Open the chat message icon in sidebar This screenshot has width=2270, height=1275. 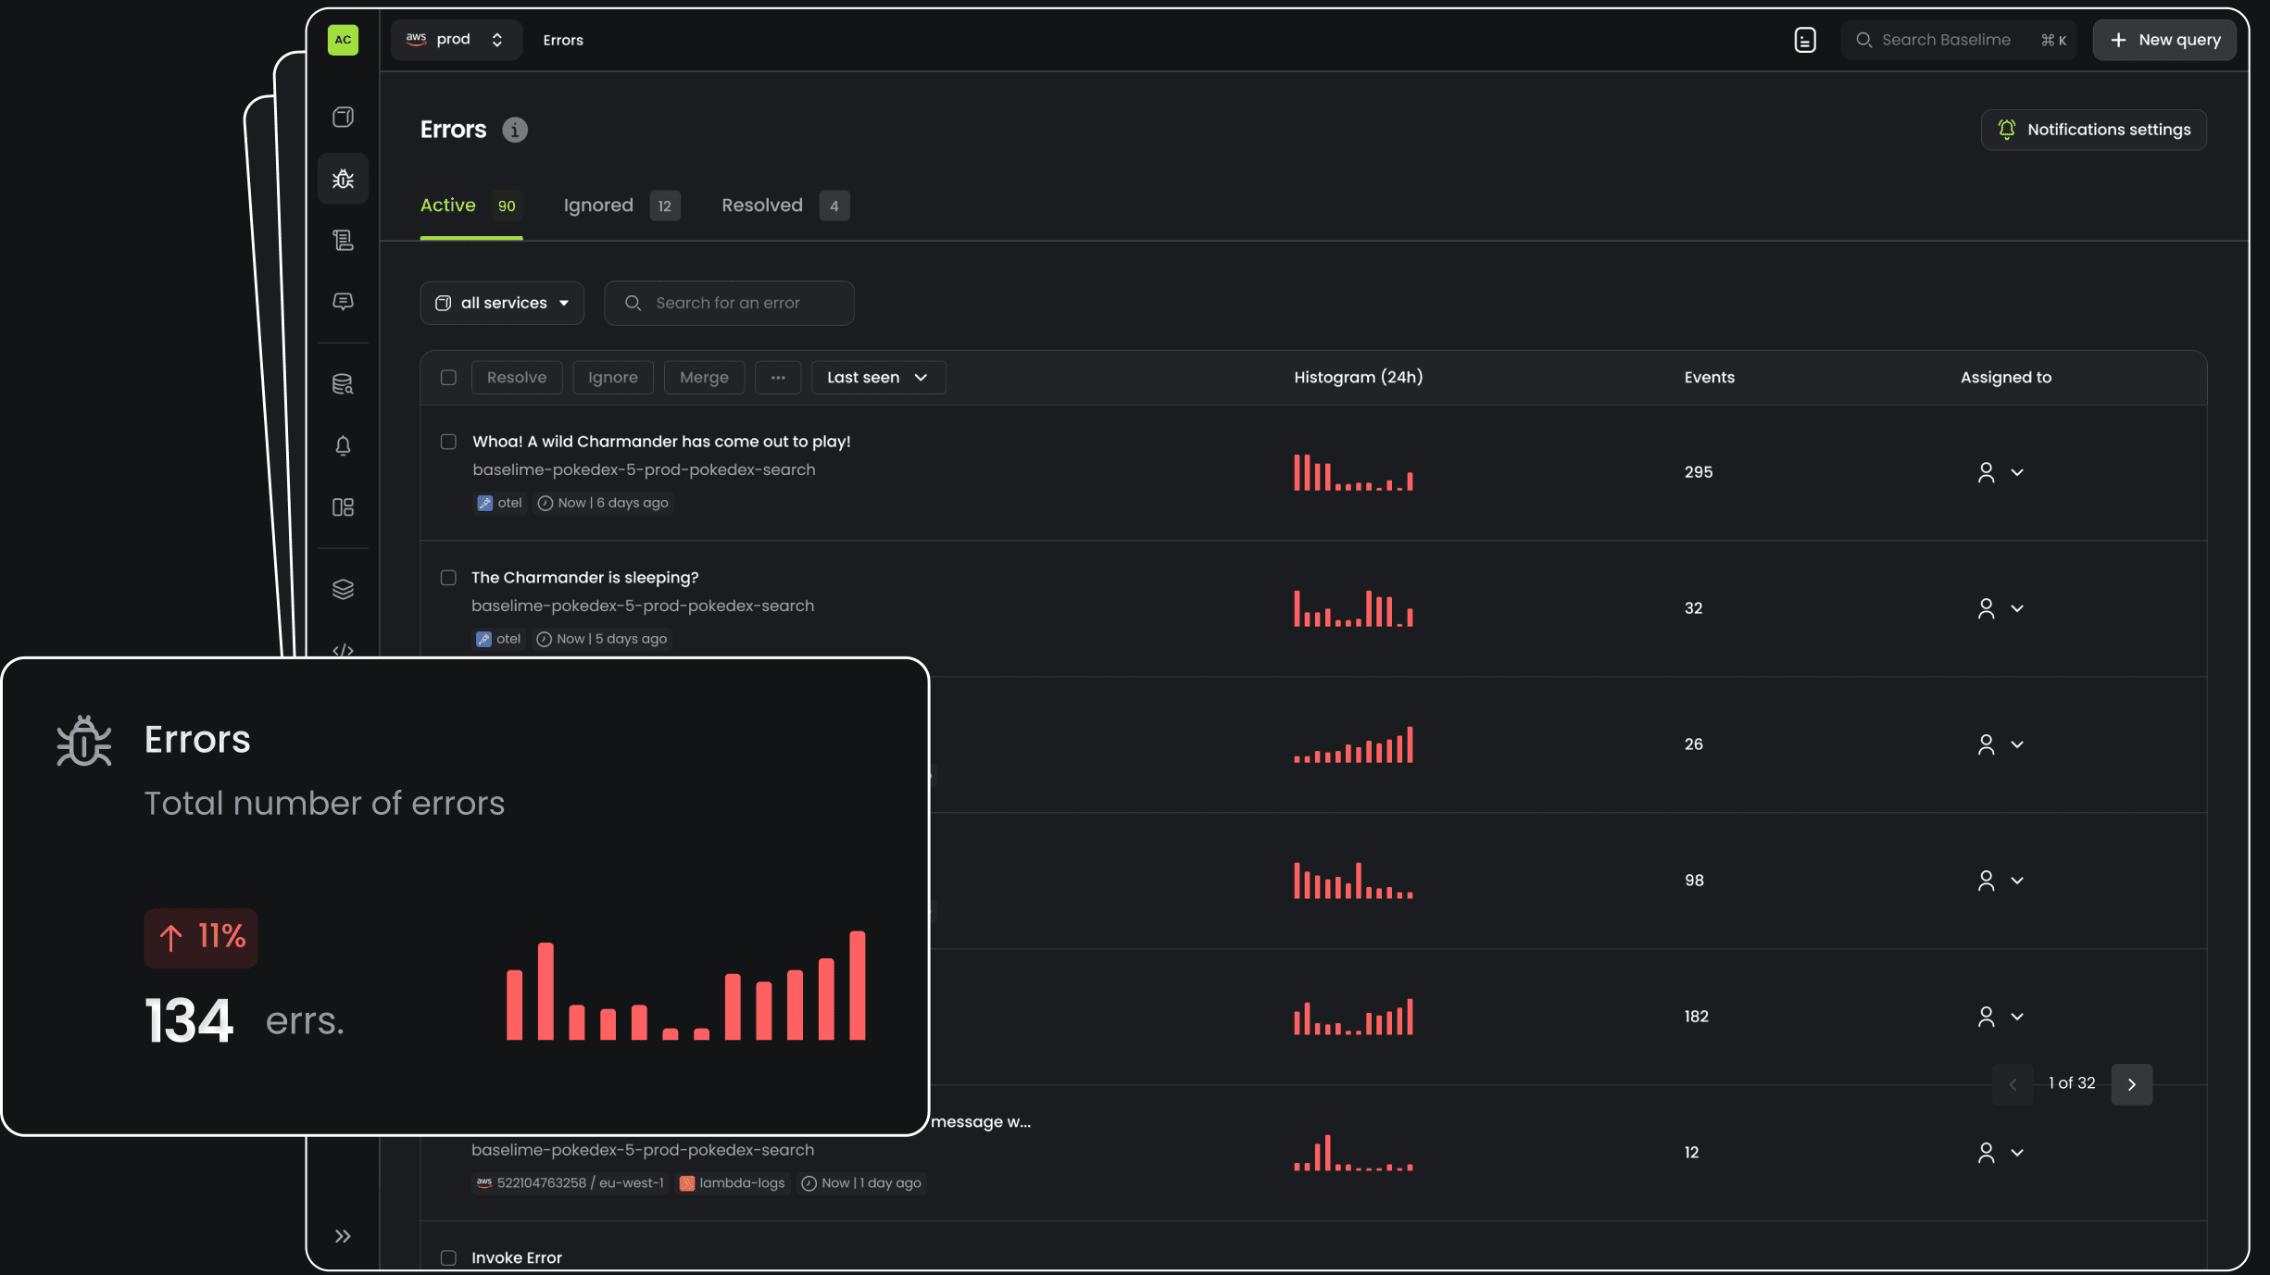[x=343, y=302]
